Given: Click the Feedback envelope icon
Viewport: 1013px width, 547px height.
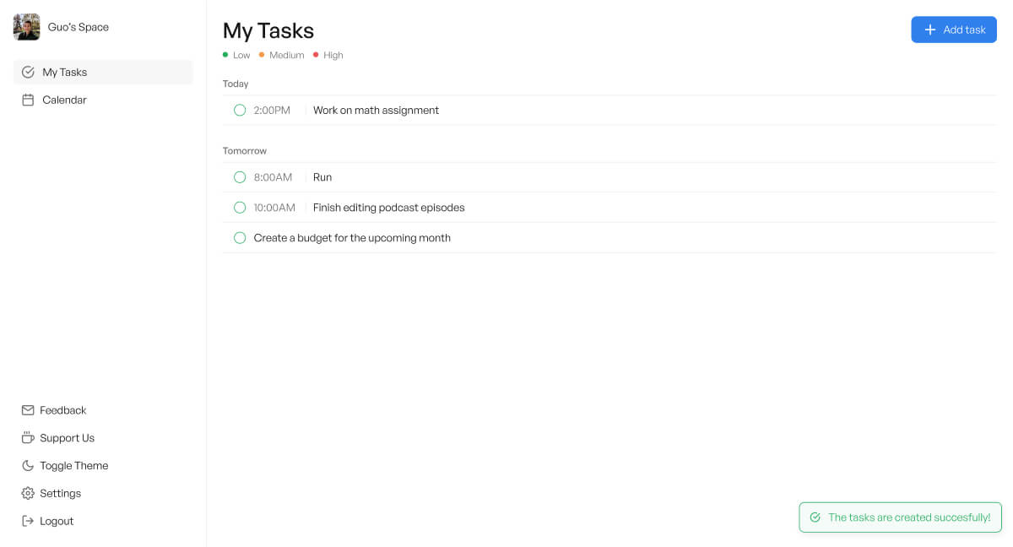Looking at the screenshot, I should (x=28, y=410).
